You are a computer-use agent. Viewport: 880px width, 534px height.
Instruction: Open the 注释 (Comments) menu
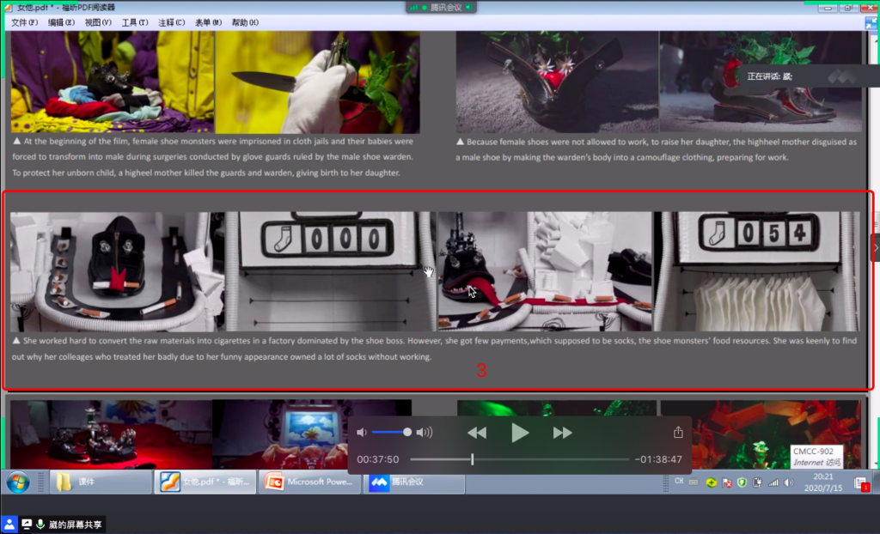click(172, 22)
